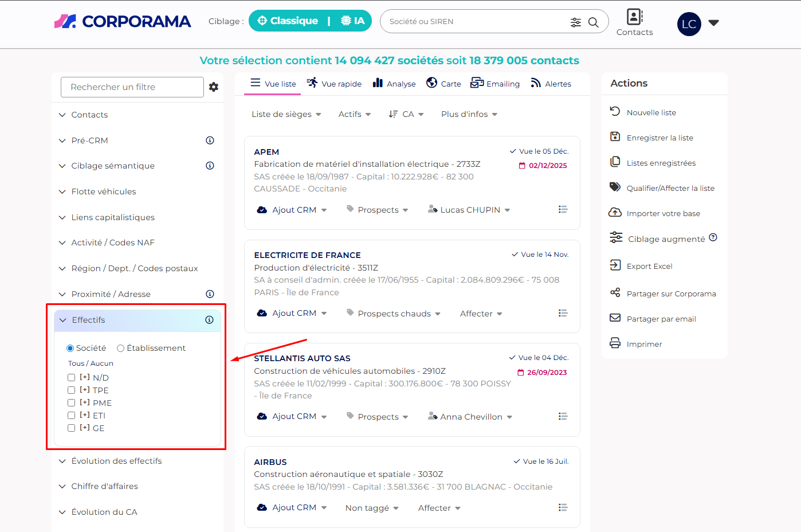Click the Tous / Aucun link
Viewport: 801px width, 532px height.
(x=91, y=363)
